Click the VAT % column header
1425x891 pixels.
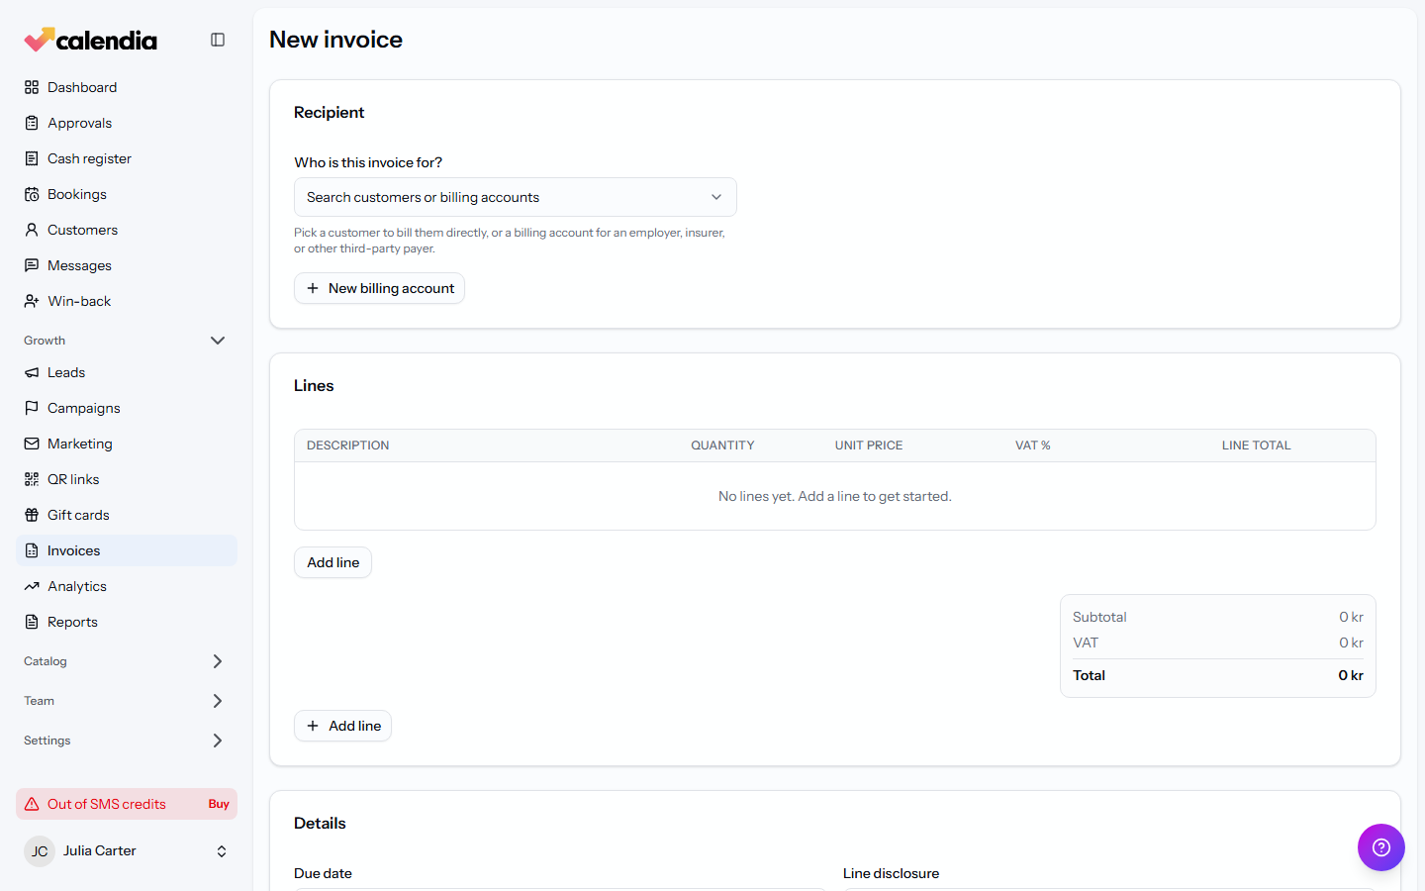tap(1033, 445)
